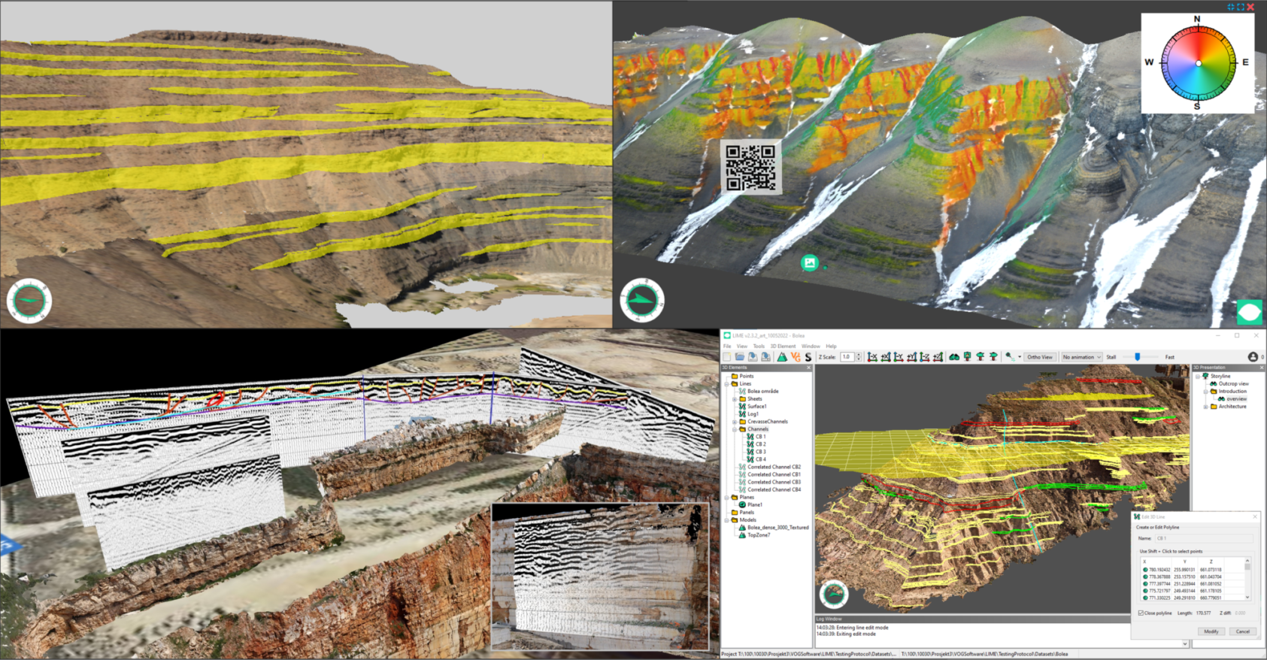
Task: Click the polyline Name field CB 1
Action: 1204,538
